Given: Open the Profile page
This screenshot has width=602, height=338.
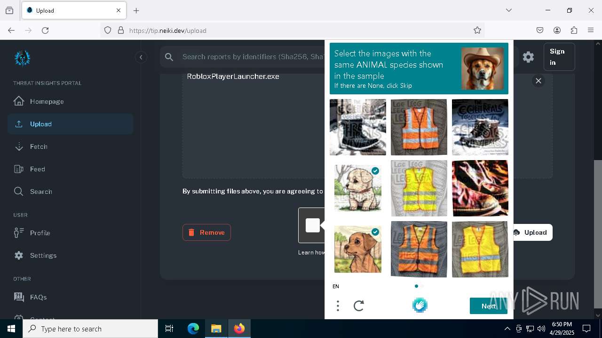Looking at the screenshot, I should (71, 233).
